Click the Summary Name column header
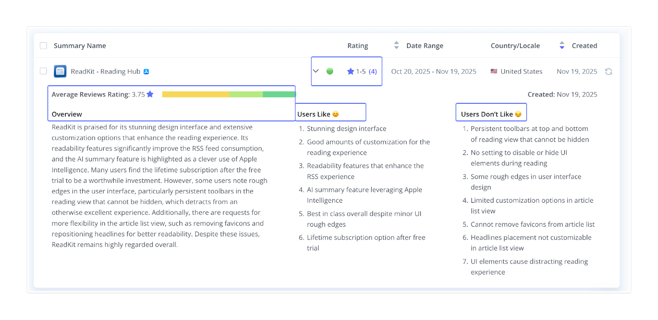 click(x=80, y=46)
